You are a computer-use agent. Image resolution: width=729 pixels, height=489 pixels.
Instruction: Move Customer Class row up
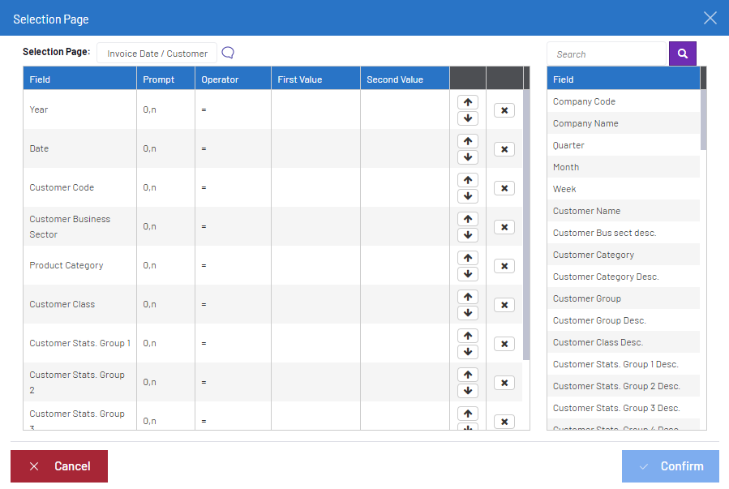(x=468, y=297)
